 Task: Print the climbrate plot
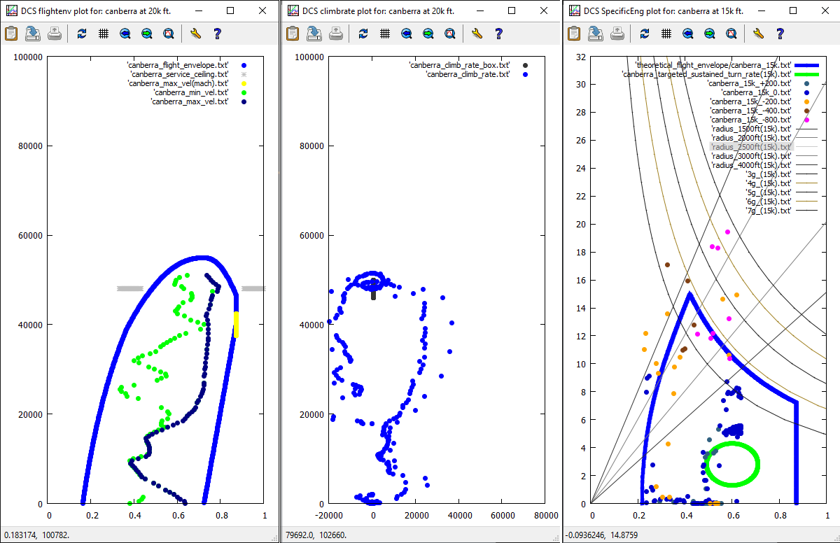click(x=336, y=34)
